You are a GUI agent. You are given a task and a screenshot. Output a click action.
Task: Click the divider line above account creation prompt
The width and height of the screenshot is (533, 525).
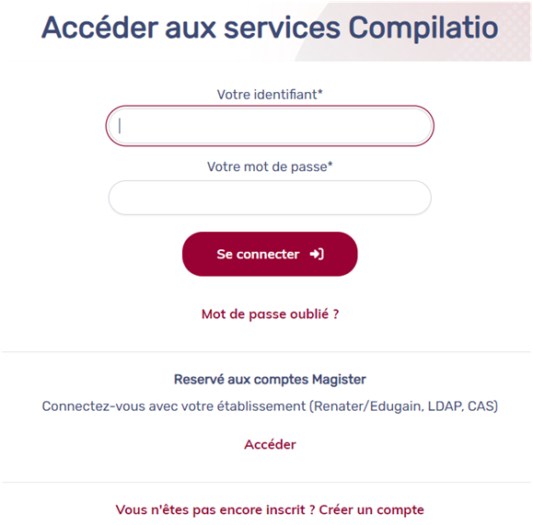click(x=267, y=482)
